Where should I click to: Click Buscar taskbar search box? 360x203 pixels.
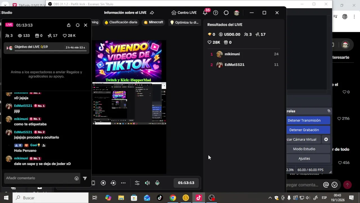[x=51, y=198]
